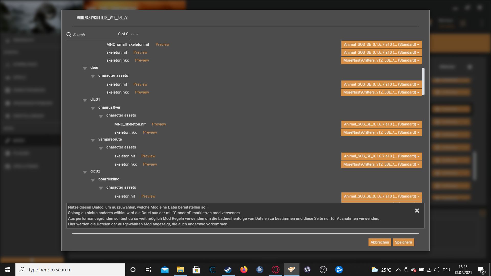Image resolution: width=491 pixels, height=276 pixels.
Task: Jump to the previous search result arrow
Action: [x=132, y=34]
